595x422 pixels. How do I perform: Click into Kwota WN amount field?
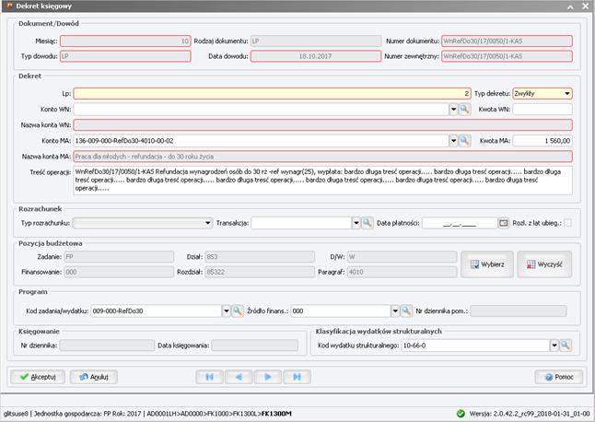[542, 110]
